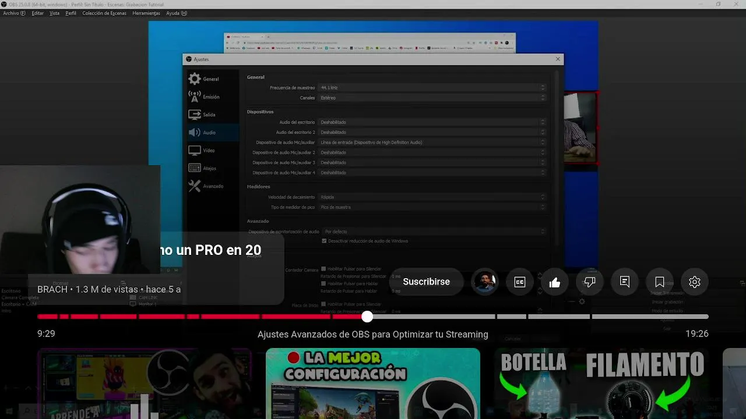Open the BRACH channel avatar

click(x=485, y=282)
